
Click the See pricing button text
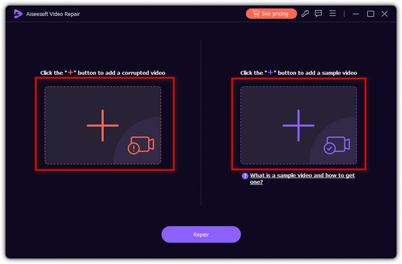pyautogui.click(x=275, y=14)
